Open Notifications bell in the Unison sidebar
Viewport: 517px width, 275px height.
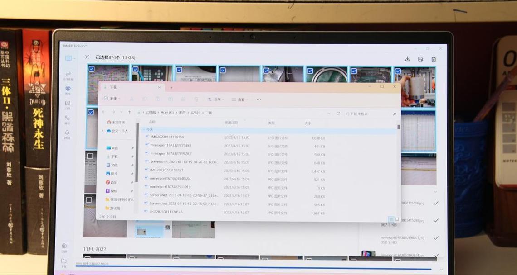point(67,134)
